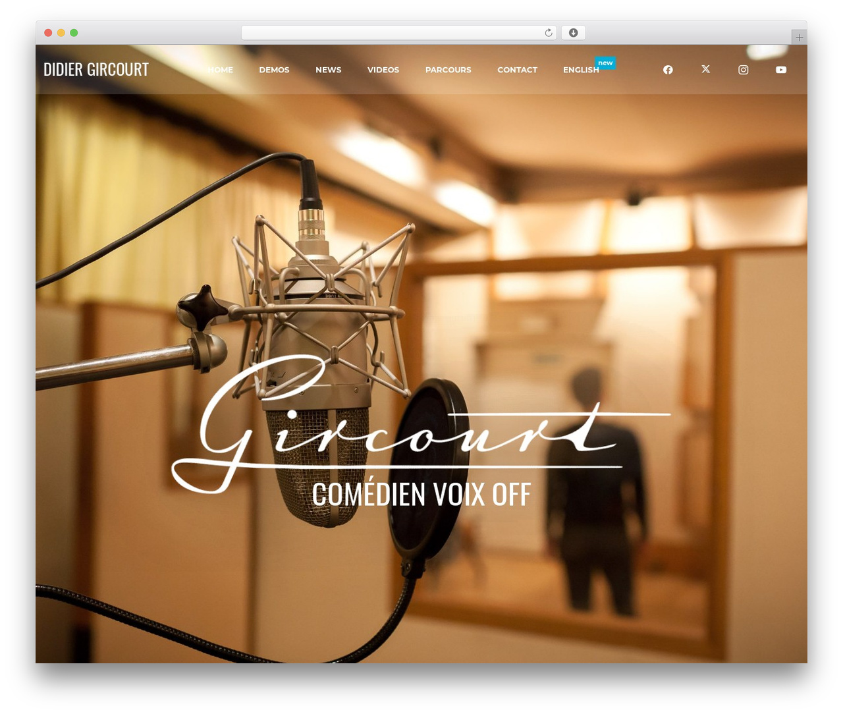Open the Demos menu item
843x714 pixels.
pyautogui.click(x=274, y=70)
